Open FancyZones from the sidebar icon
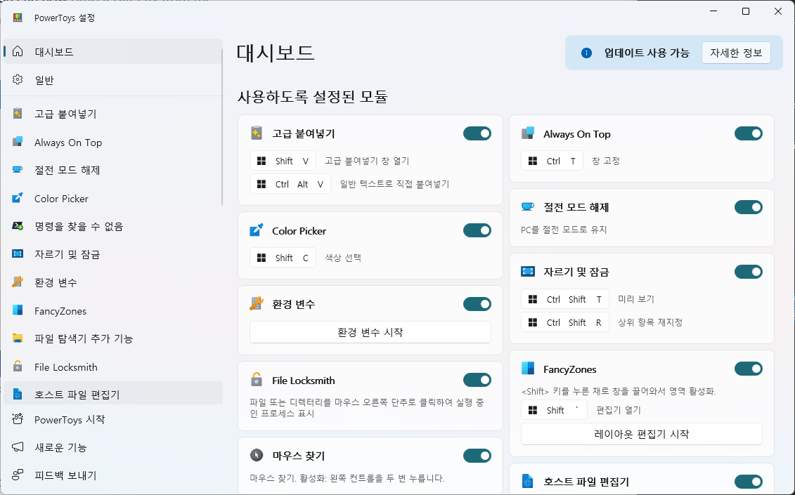 point(17,310)
